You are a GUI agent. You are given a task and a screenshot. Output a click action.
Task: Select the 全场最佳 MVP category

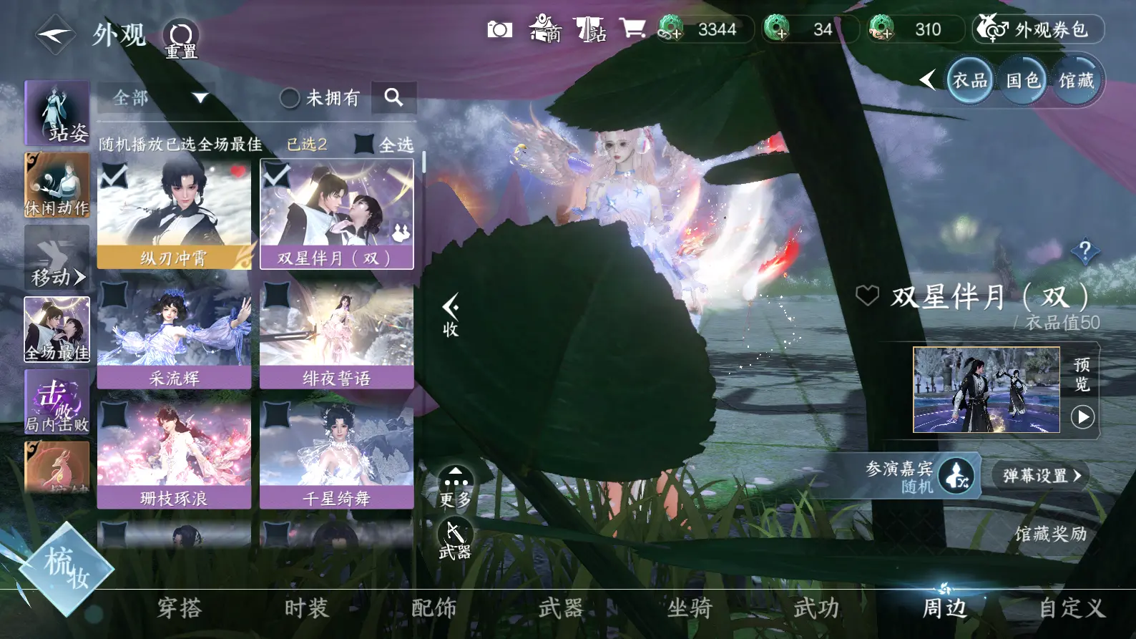(x=57, y=330)
